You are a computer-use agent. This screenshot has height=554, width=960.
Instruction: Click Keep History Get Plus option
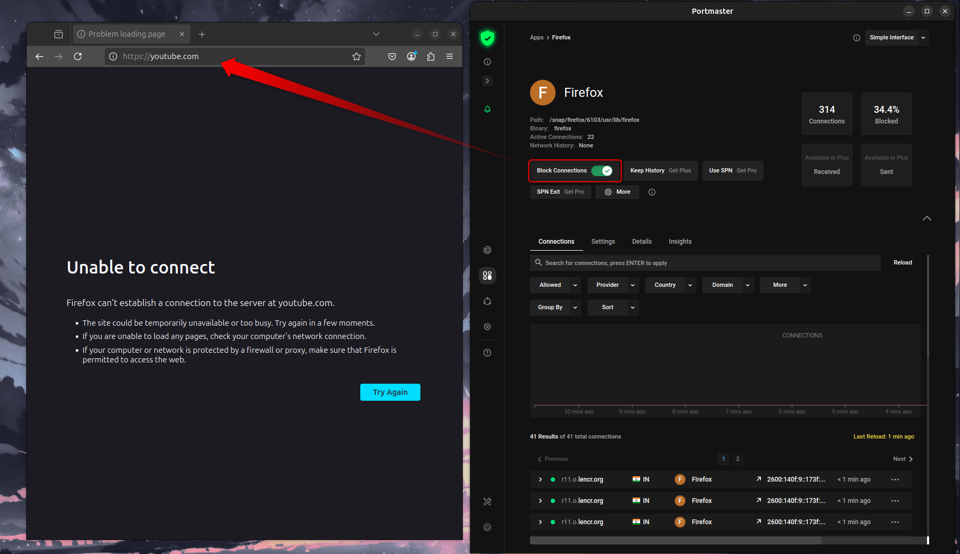tap(660, 171)
